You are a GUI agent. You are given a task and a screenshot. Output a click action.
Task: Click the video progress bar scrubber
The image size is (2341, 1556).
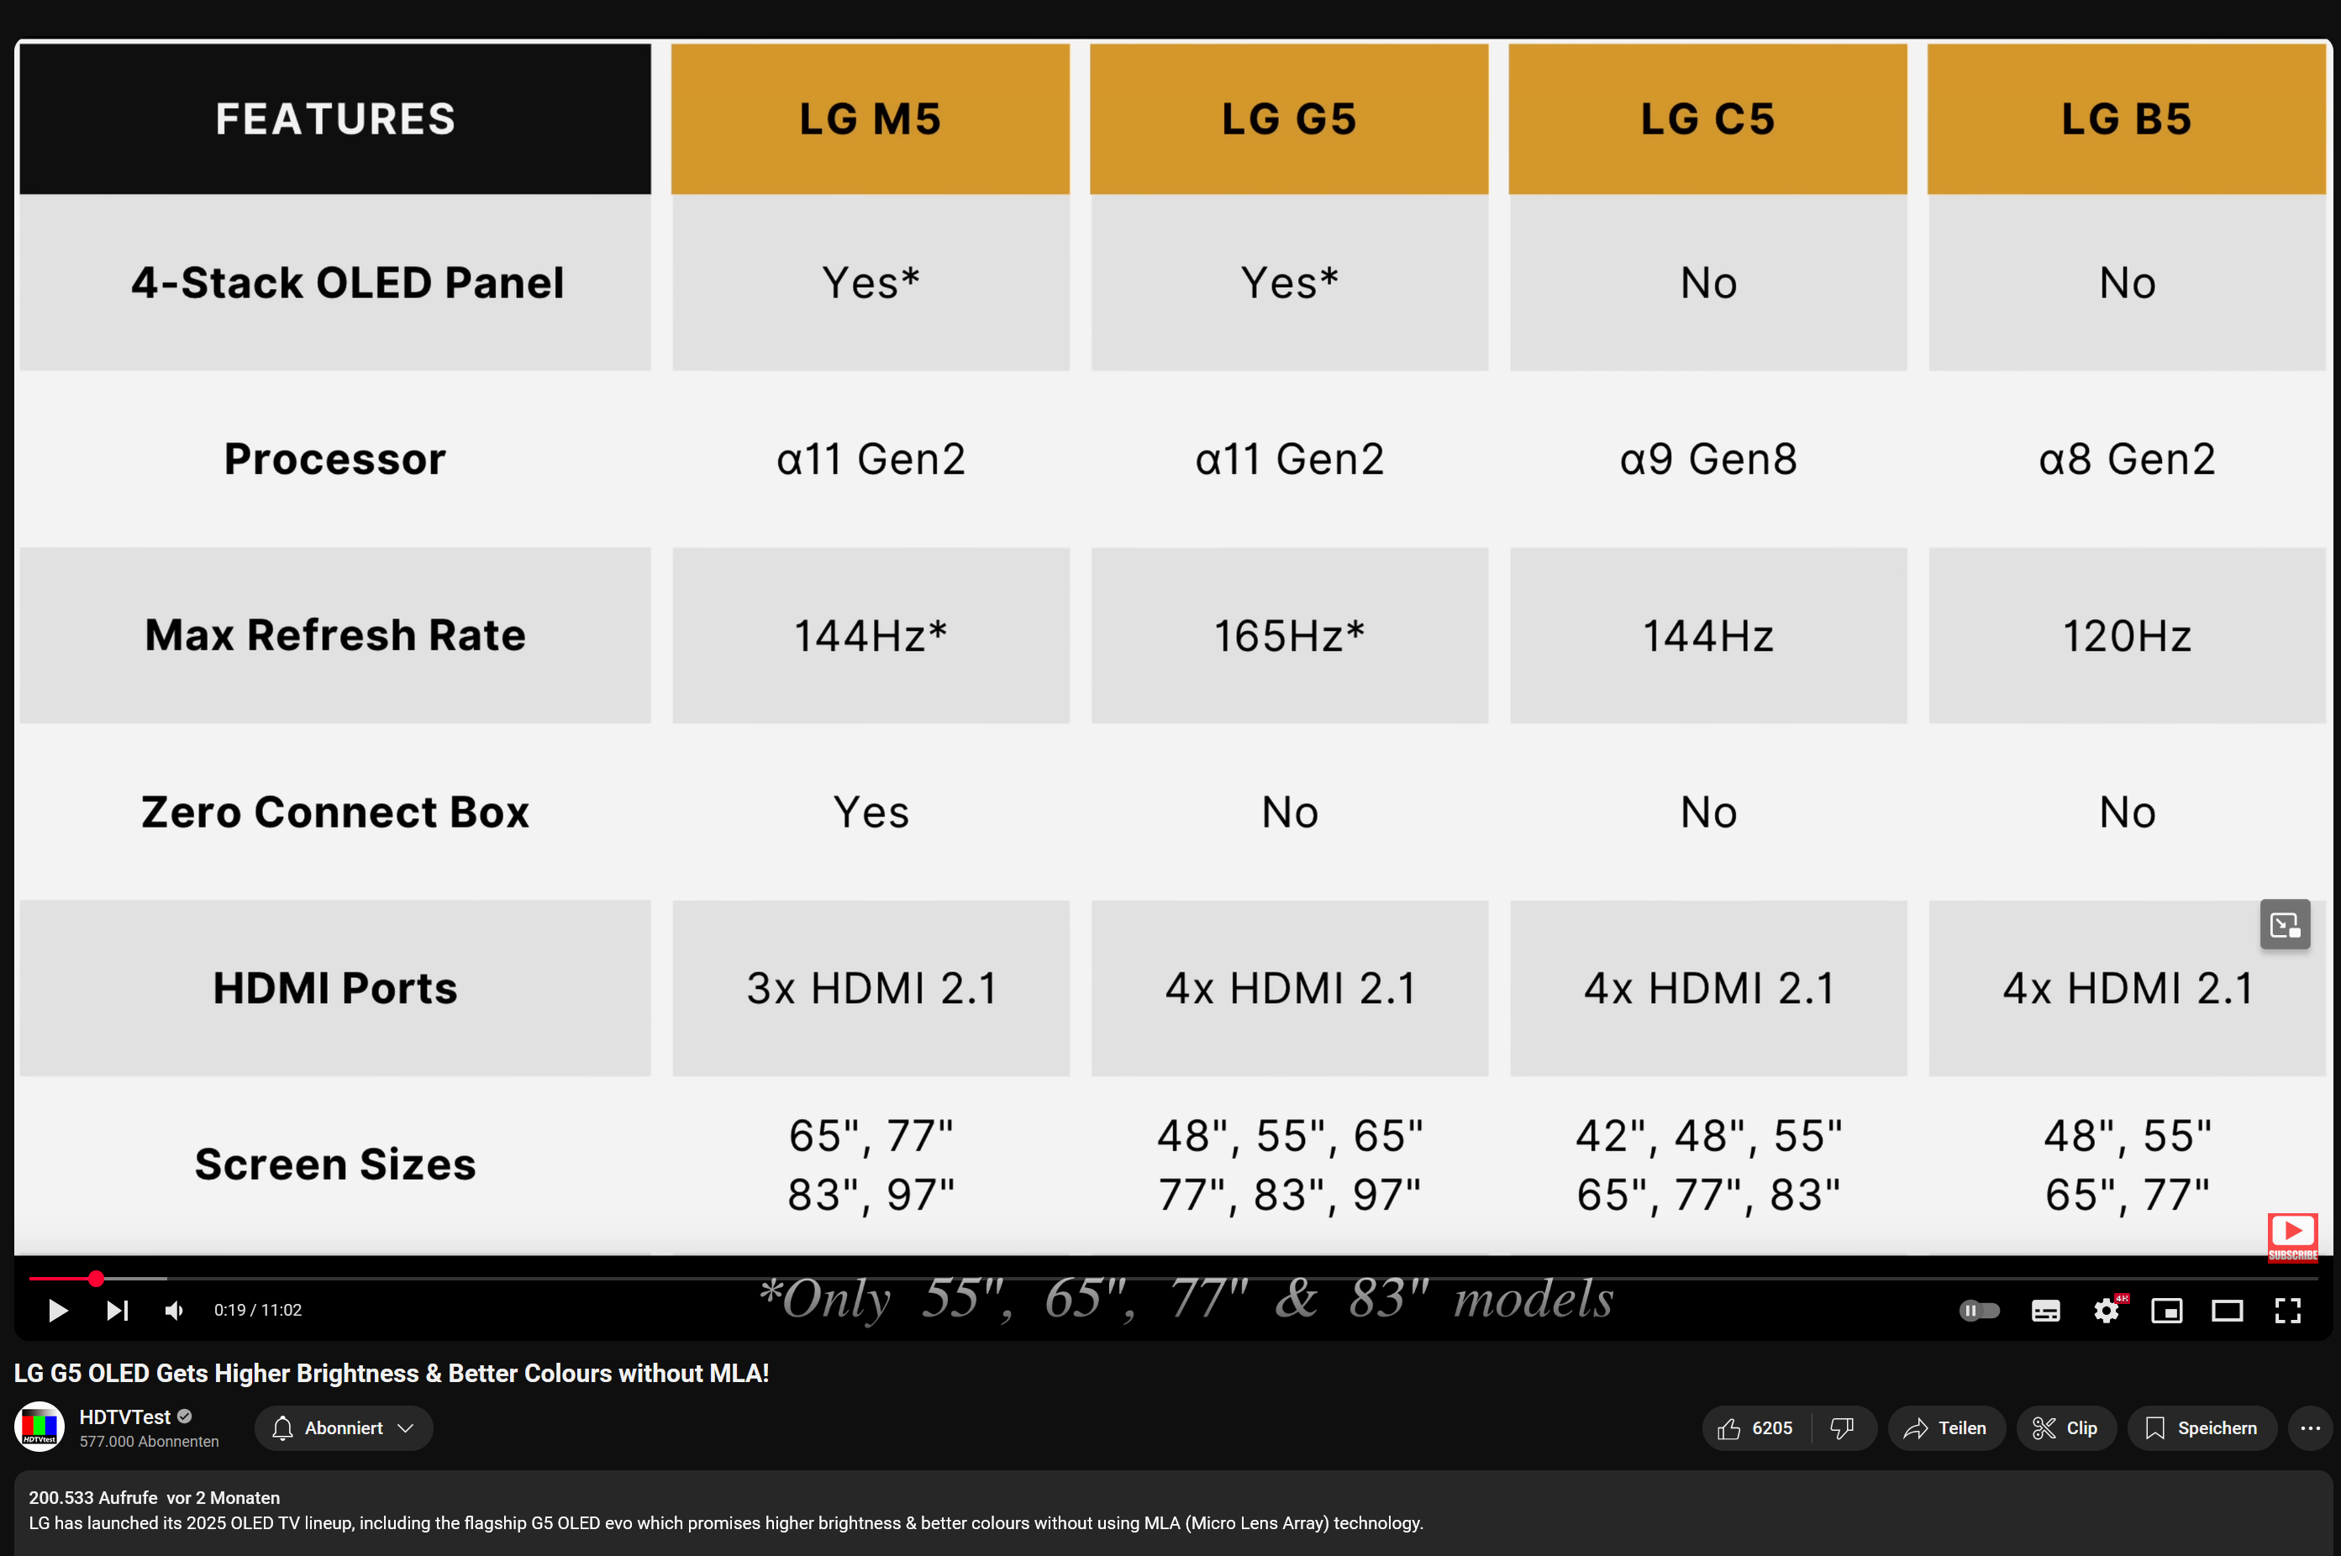click(97, 1278)
